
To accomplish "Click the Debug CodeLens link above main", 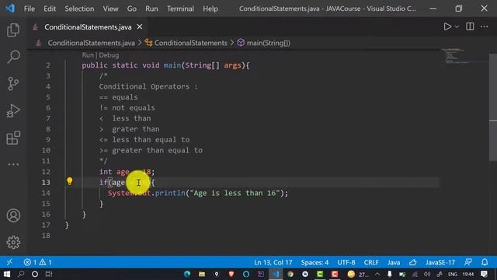I will [x=109, y=55].
